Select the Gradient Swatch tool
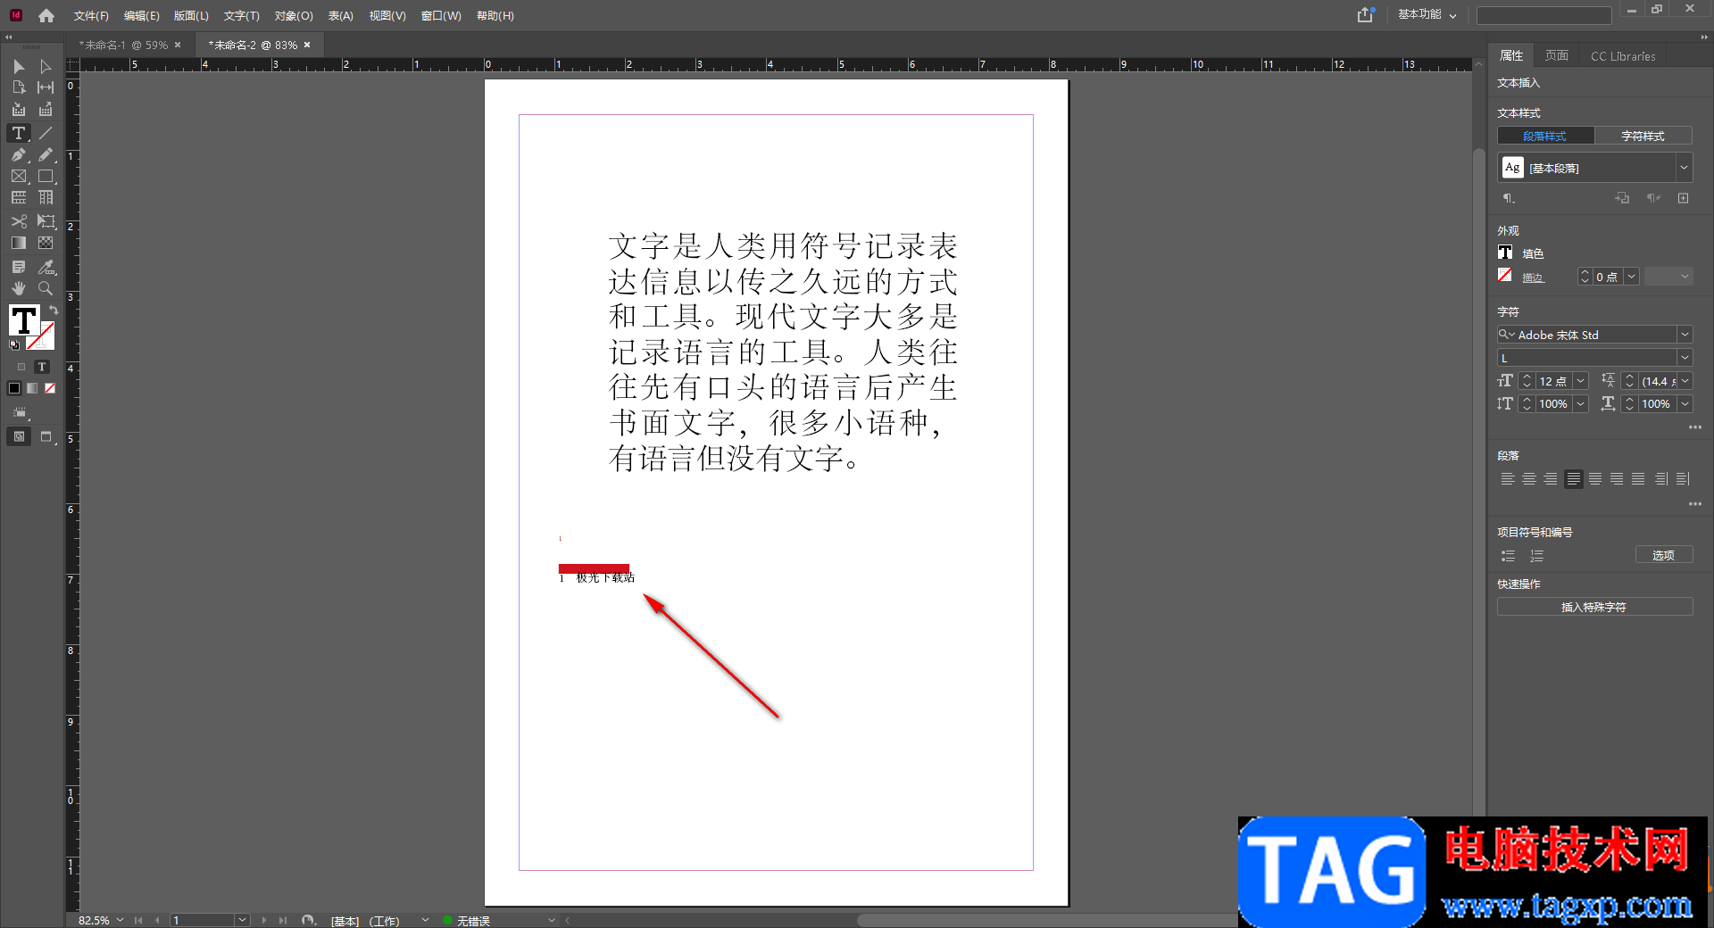Screen dimensions: 1714x928 tap(19, 243)
